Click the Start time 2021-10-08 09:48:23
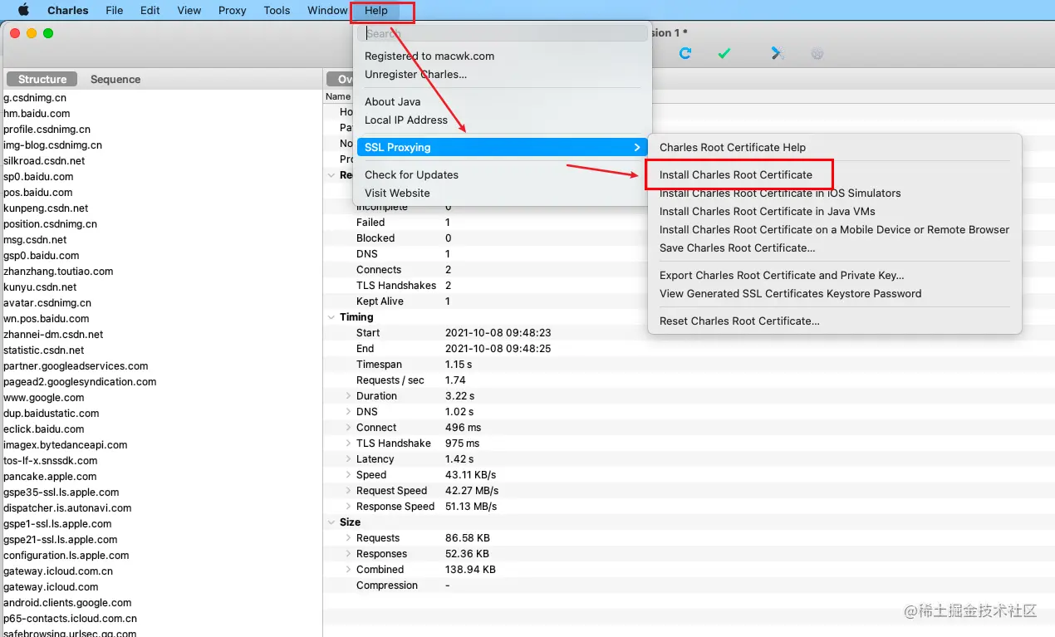Screen dimensions: 1055x637 coord(498,332)
